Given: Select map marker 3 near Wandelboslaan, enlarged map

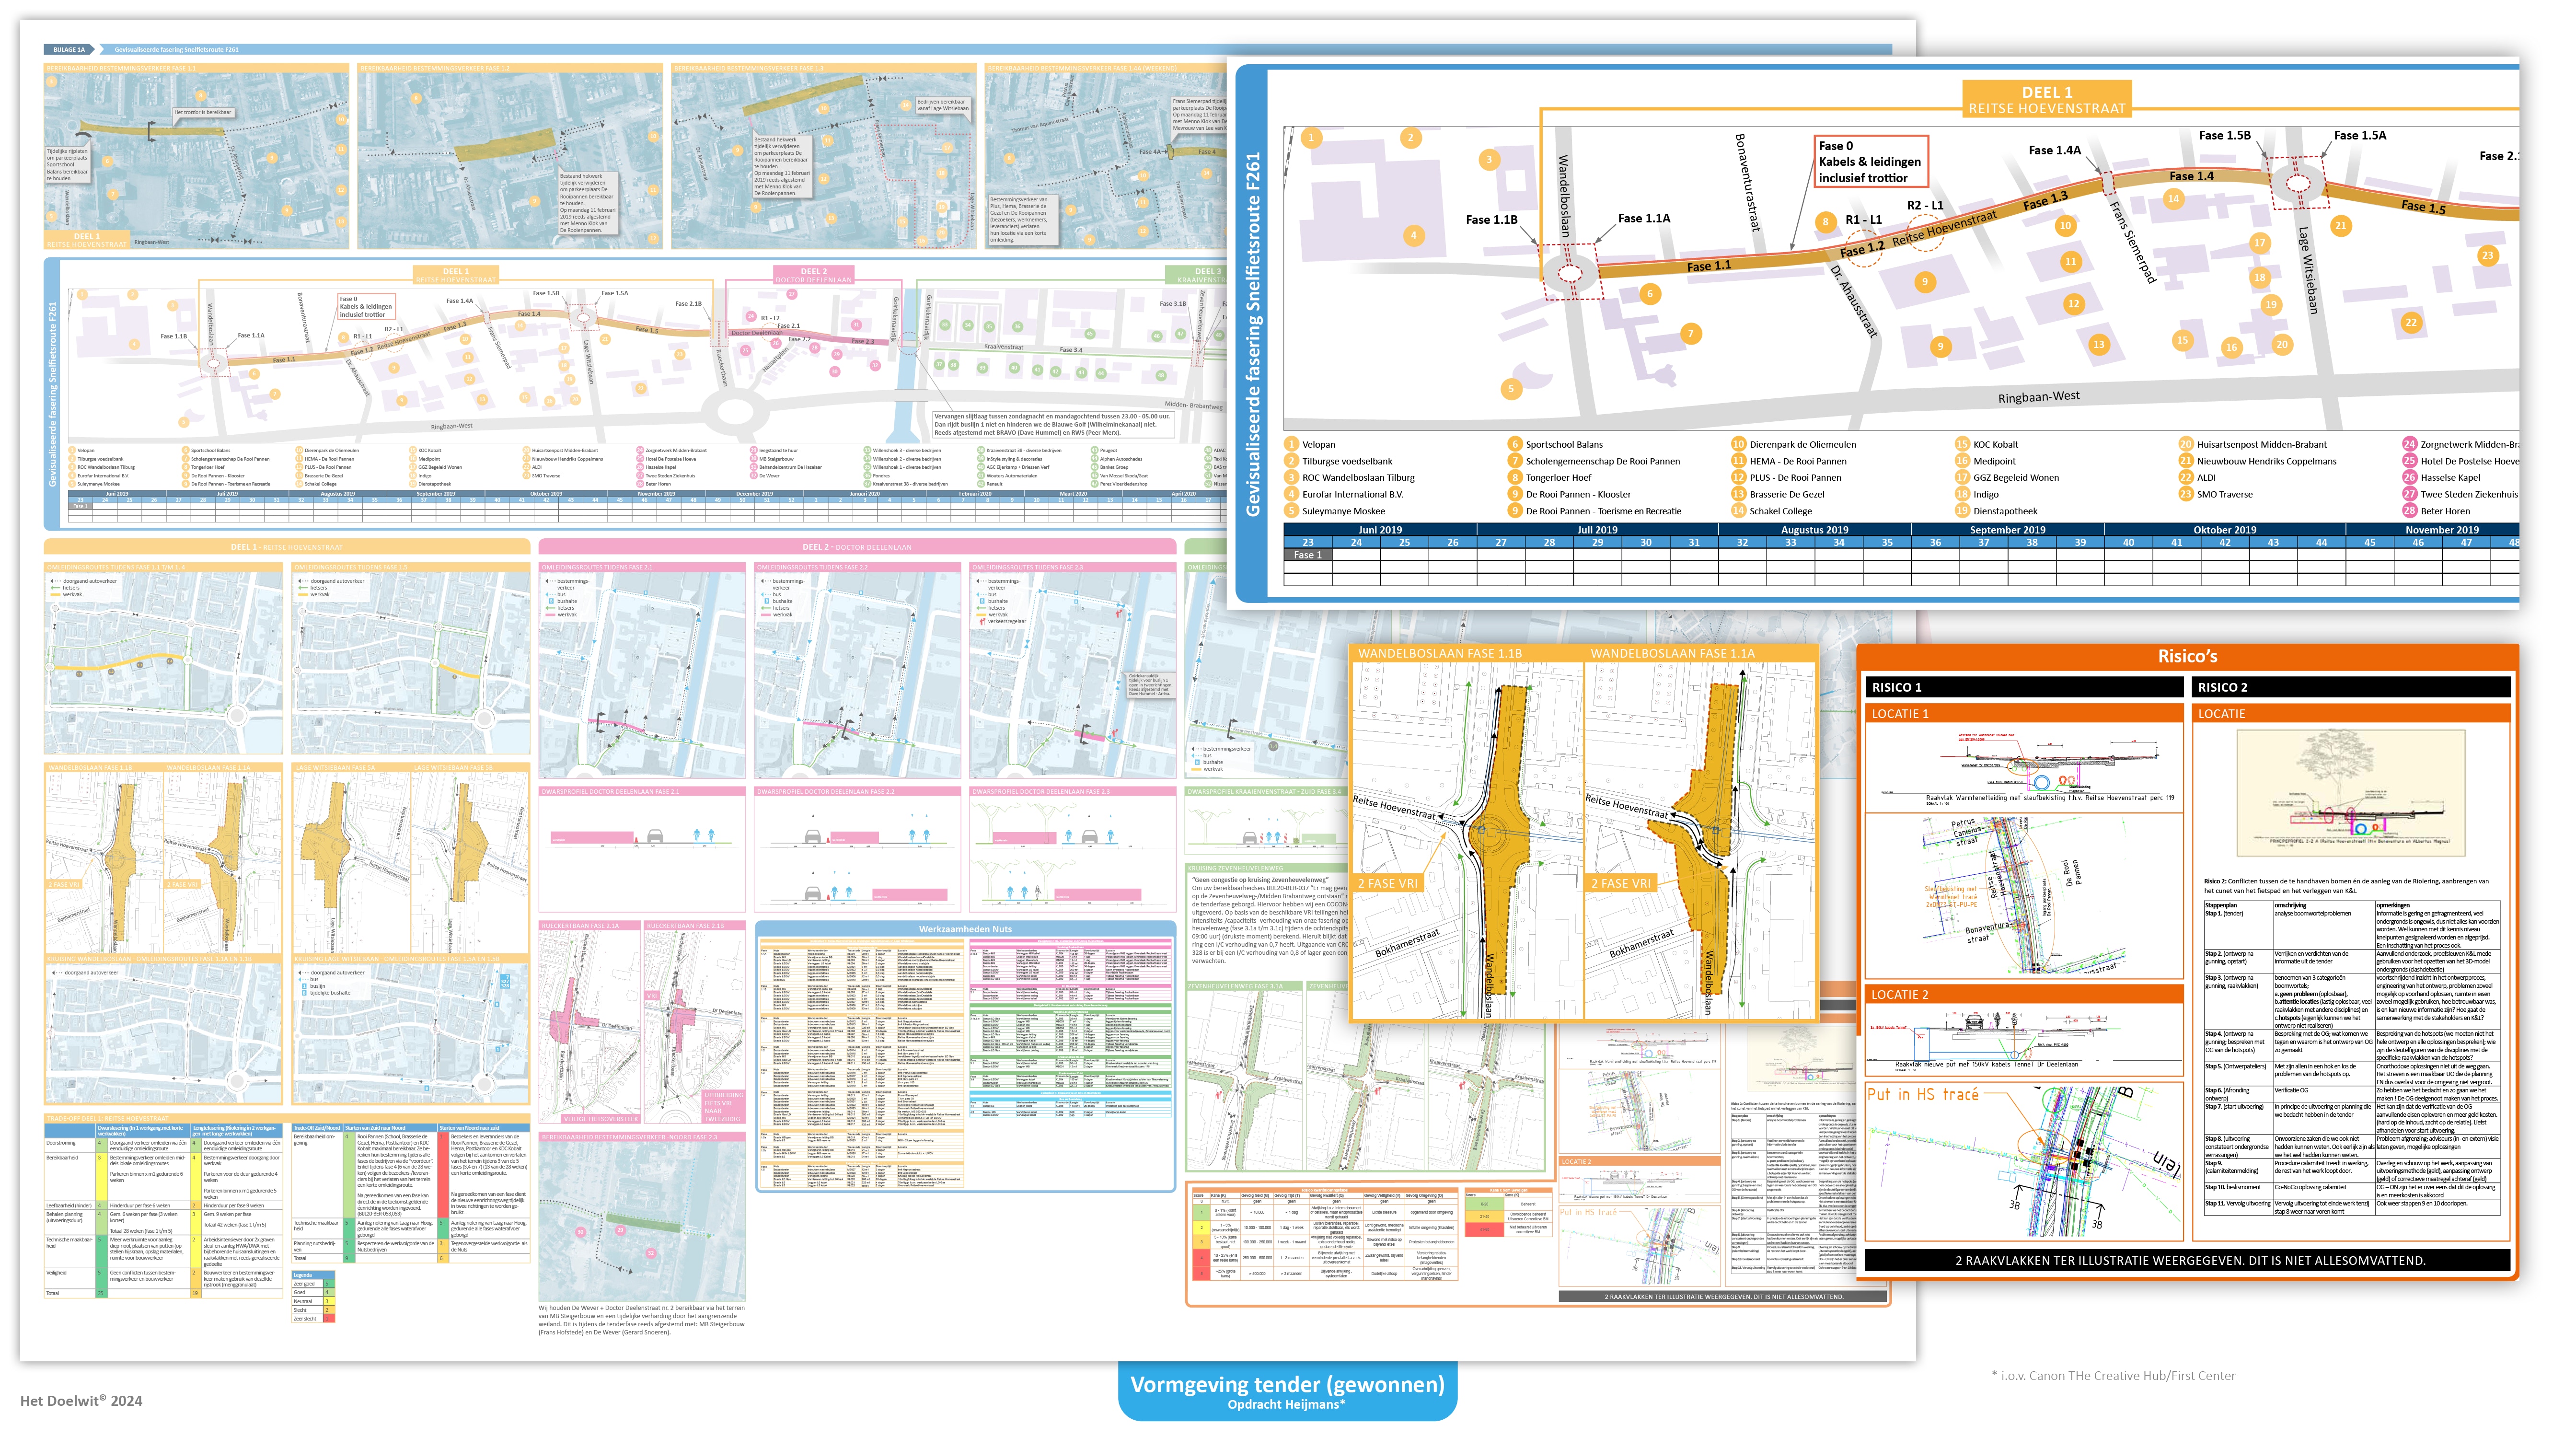Looking at the screenshot, I should click(x=1489, y=160).
